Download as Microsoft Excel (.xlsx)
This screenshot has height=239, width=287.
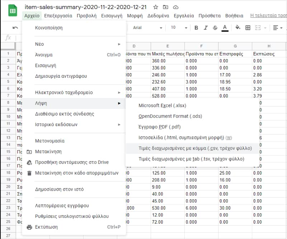[163, 106]
